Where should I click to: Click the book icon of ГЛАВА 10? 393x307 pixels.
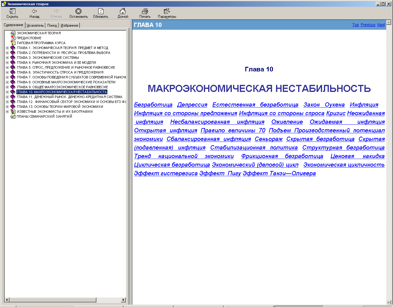(x=13, y=92)
